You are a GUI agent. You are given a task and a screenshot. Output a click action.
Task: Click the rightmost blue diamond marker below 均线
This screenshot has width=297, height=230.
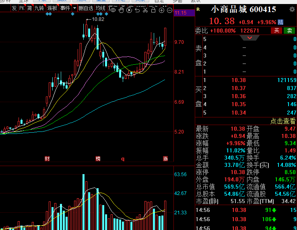[107, 14]
